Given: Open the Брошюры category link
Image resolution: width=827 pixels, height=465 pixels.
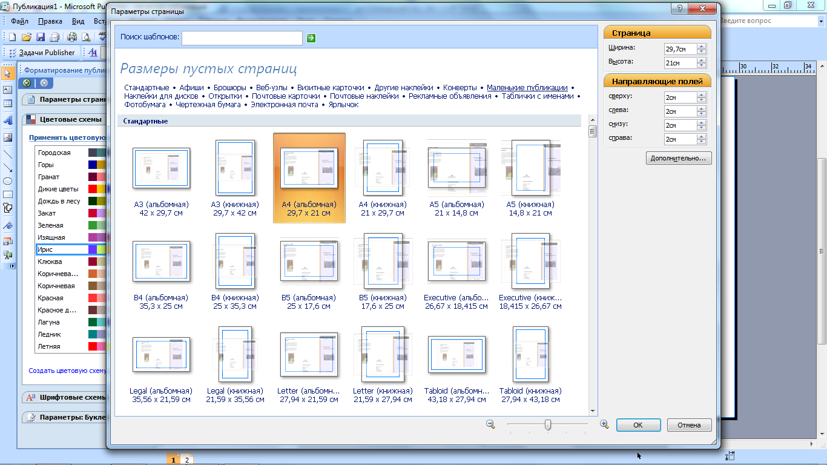Looking at the screenshot, I should [x=230, y=87].
